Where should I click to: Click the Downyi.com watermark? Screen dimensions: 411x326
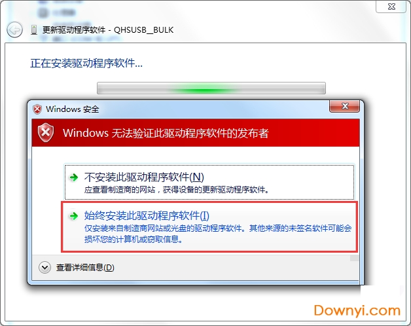(x=357, y=310)
